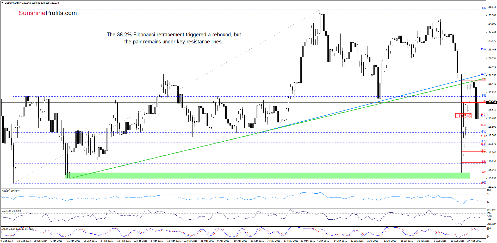Click the 25 Jan 2015 date label
The height and width of the screenshot is (243, 497).
point(90,241)
